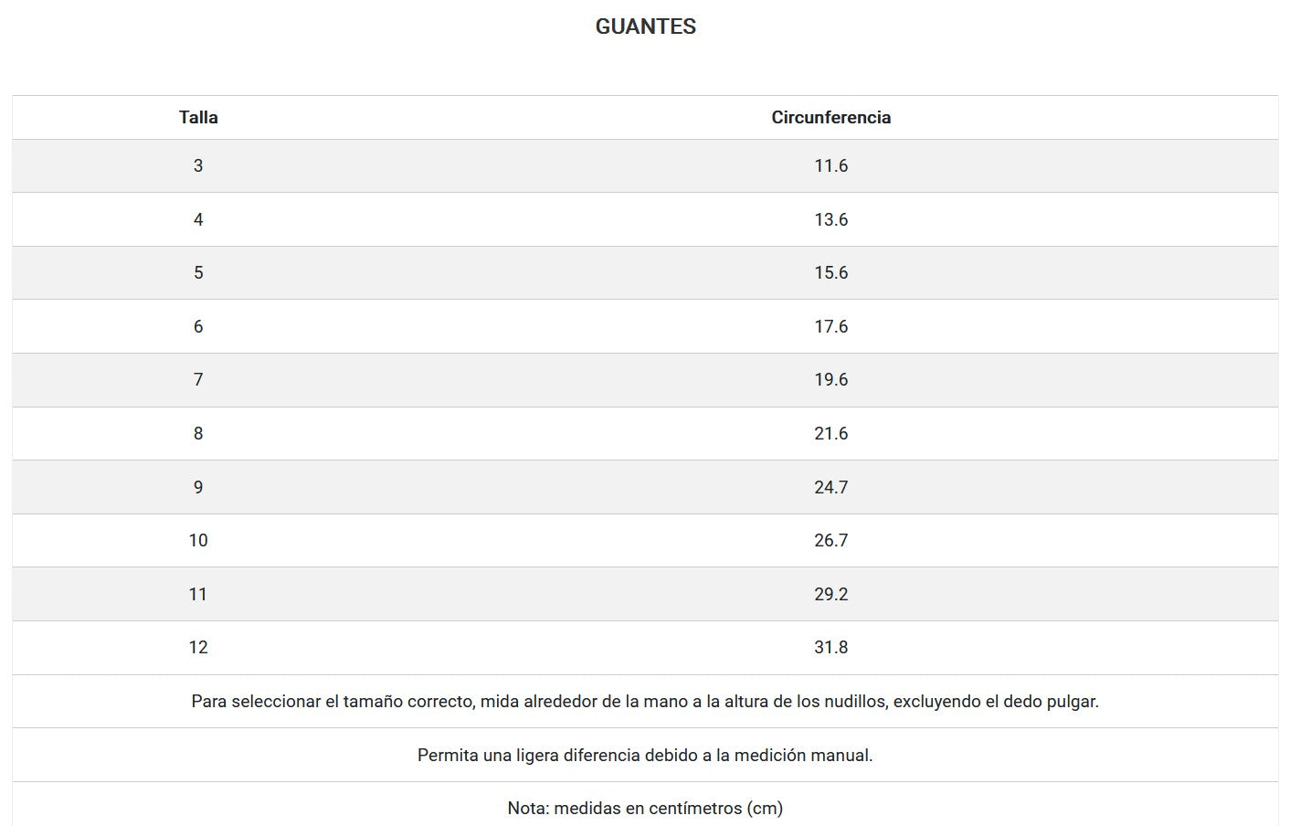Click the 24.7 circumference value
The width and height of the screenshot is (1290, 826).
(x=830, y=487)
